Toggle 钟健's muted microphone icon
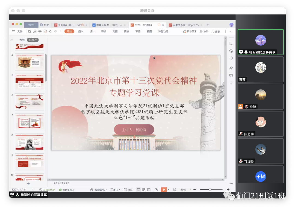Viewport: 295px width, 209px height. pos(246,107)
